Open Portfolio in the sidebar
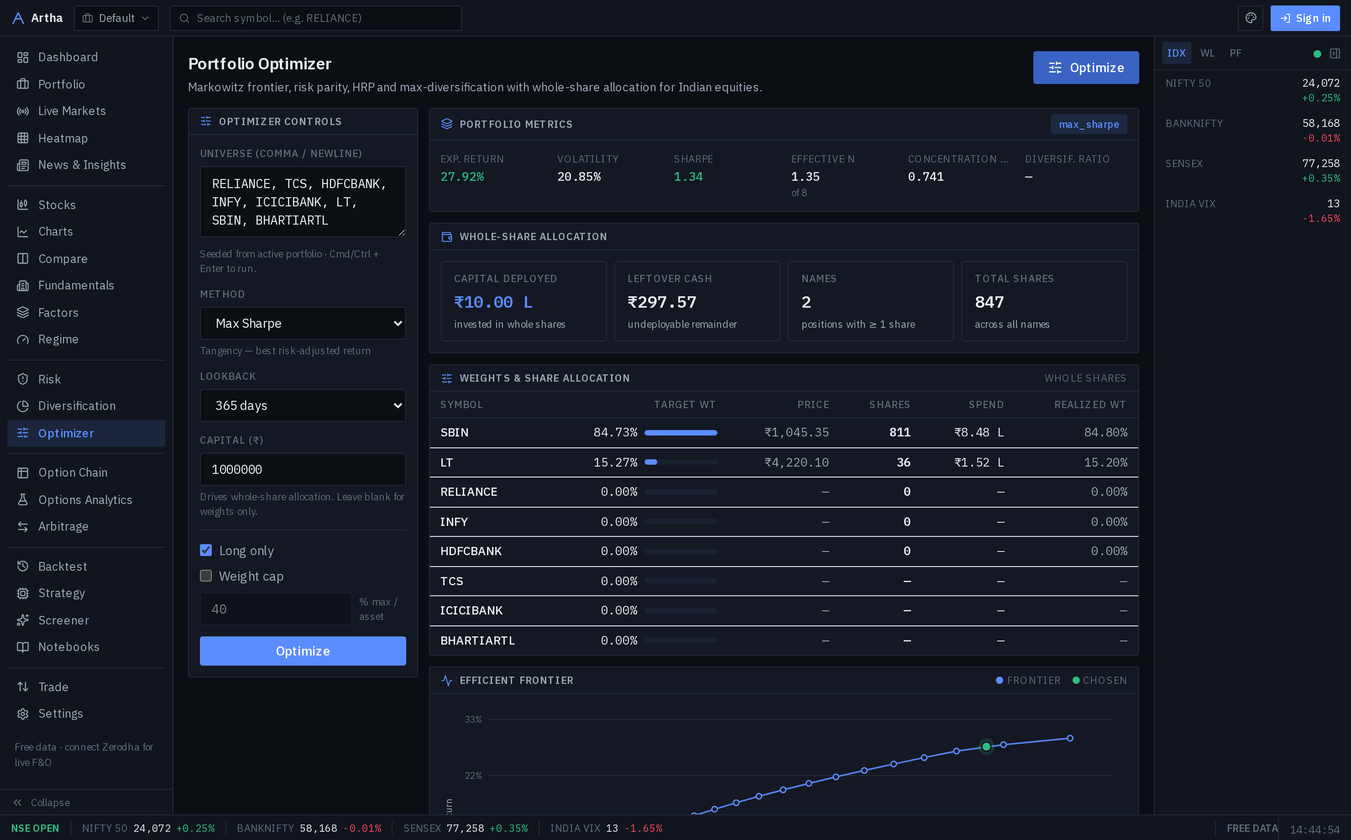The image size is (1351, 840). (86, 84)
